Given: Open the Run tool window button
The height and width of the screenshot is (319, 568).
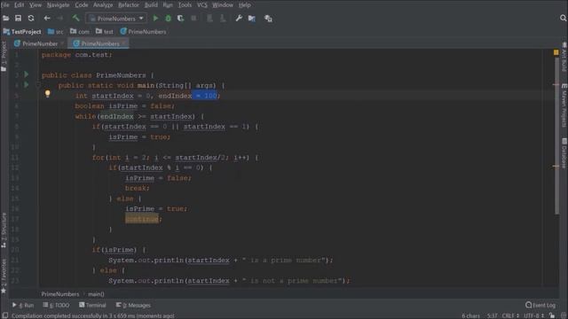Looking at the screenshot, I should [23, 305].
